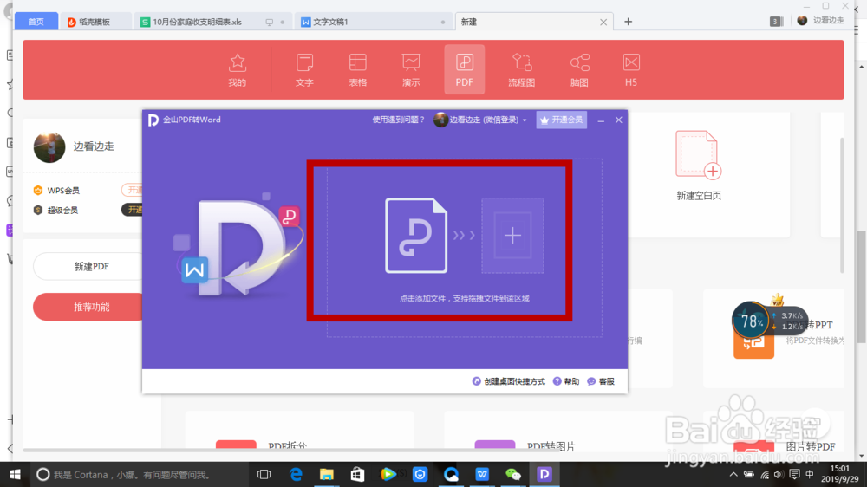Click user avatar 边看边走 in sidebar
The image size is (867, 487).
coord(49,146)
